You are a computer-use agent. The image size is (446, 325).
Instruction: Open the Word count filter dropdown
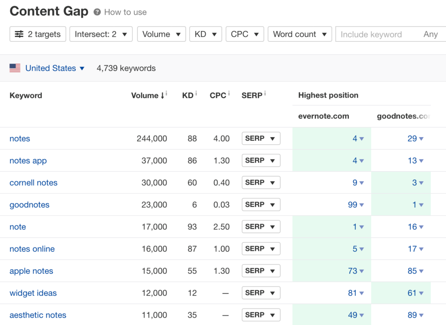300,34
